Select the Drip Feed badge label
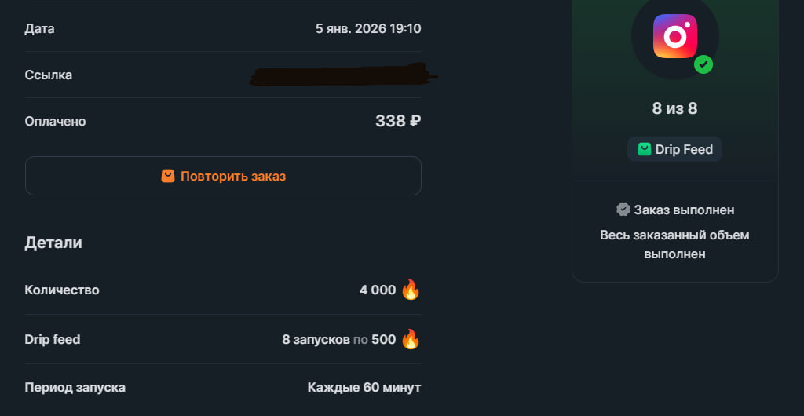This screenshot has width=804, height=416. click(x=684, y=149)
